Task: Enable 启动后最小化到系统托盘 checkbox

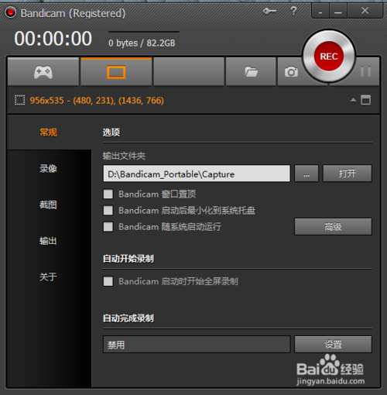Action: [x=108, y=211]
